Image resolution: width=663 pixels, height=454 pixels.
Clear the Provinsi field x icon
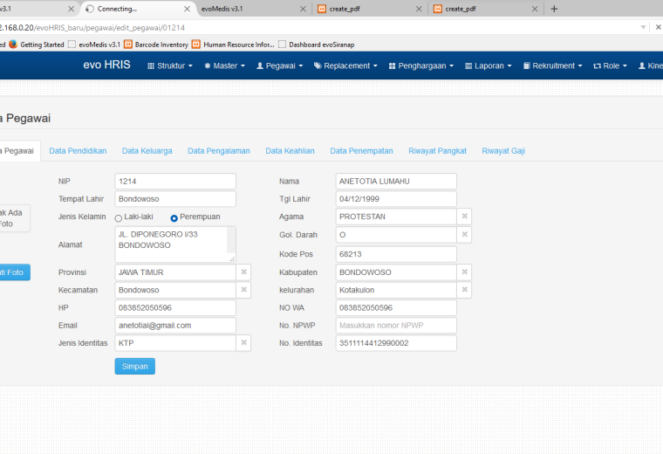click(243, 272)
